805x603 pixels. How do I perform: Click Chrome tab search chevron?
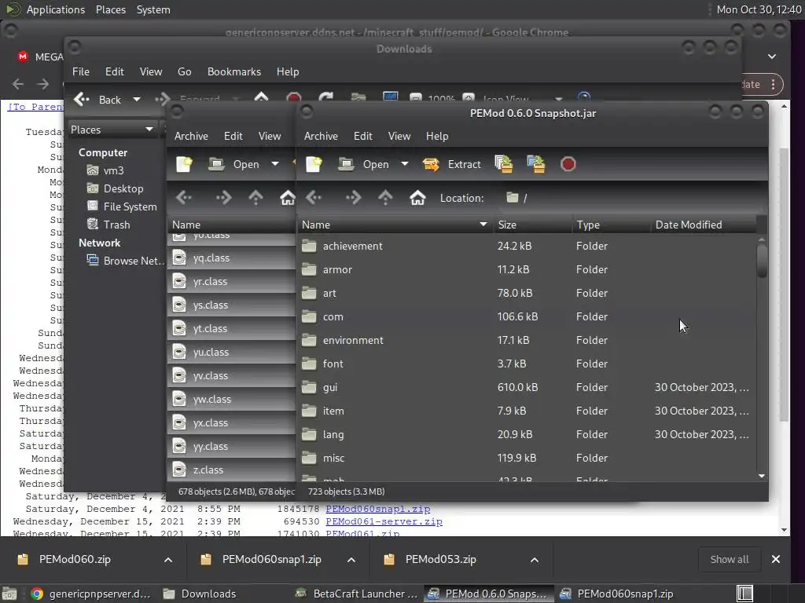coord(772,57)
